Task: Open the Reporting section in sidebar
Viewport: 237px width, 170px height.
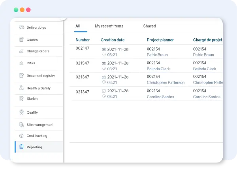Action: 34,147
